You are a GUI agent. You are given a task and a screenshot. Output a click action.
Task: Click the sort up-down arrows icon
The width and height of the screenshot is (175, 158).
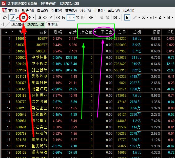pyautogui.click(x=83, y=17)
